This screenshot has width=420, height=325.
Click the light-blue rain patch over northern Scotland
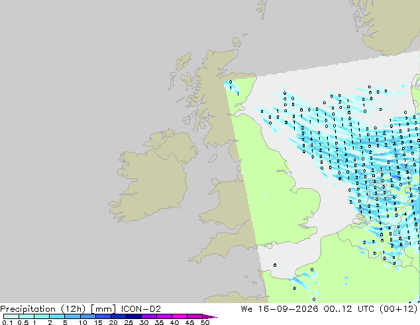pyautogui.click(x=231, y=87)
